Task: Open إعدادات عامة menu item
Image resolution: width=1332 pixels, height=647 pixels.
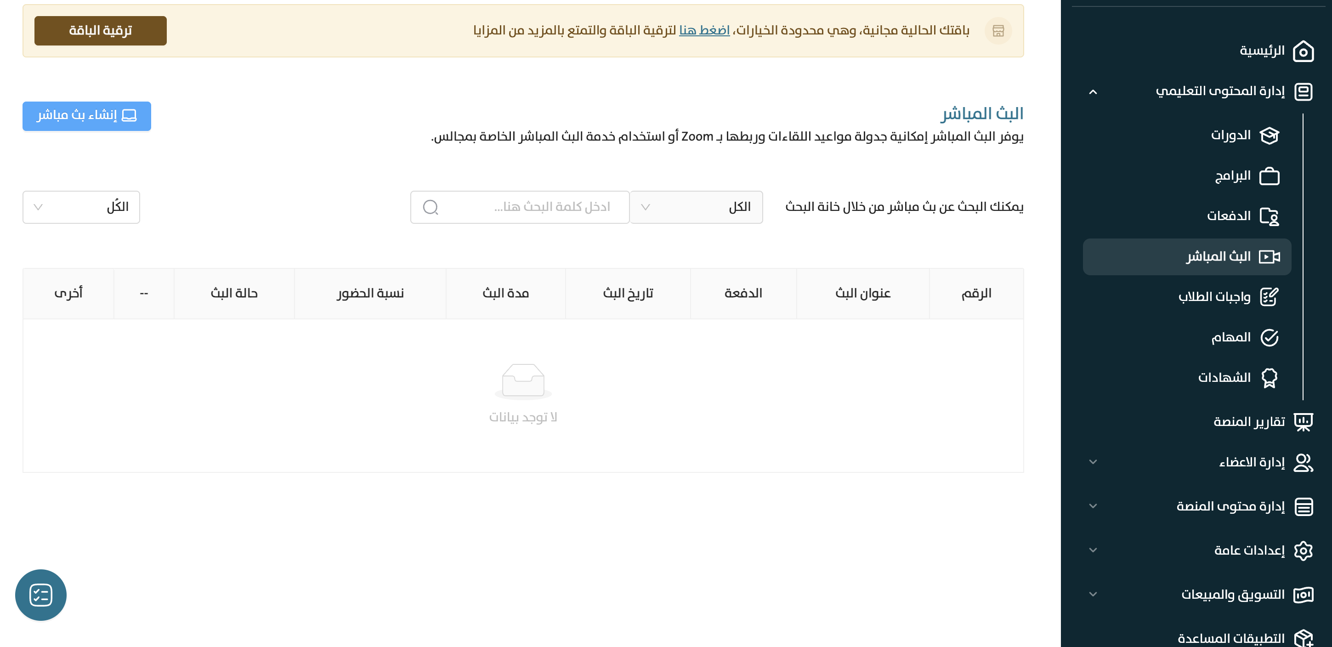Action: [1249, 551]
